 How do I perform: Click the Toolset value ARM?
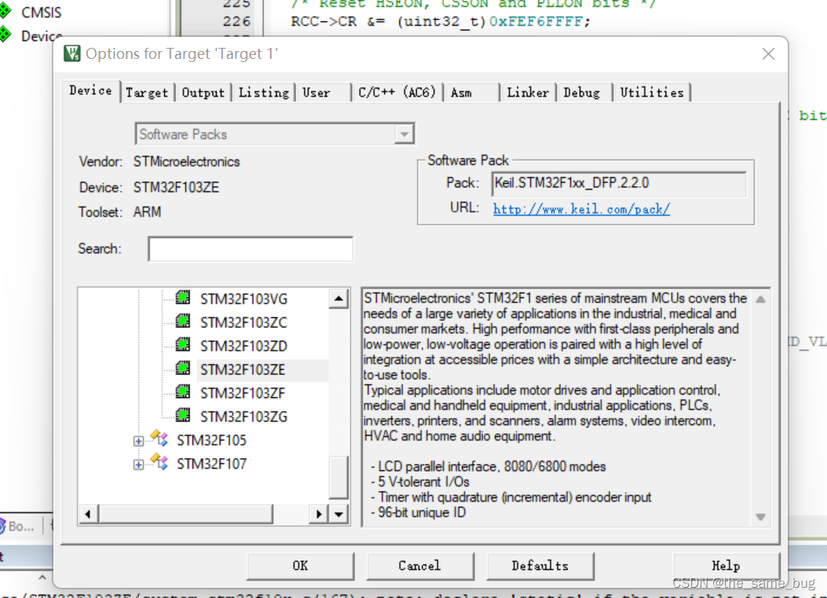click(148, 212)
